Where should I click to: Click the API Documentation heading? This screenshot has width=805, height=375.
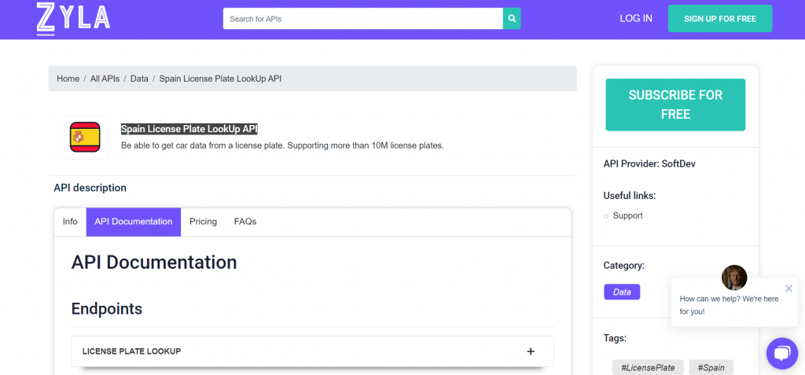coord(154,262)
